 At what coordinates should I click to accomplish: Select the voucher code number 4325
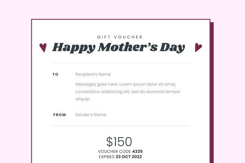tap(138, 152)
